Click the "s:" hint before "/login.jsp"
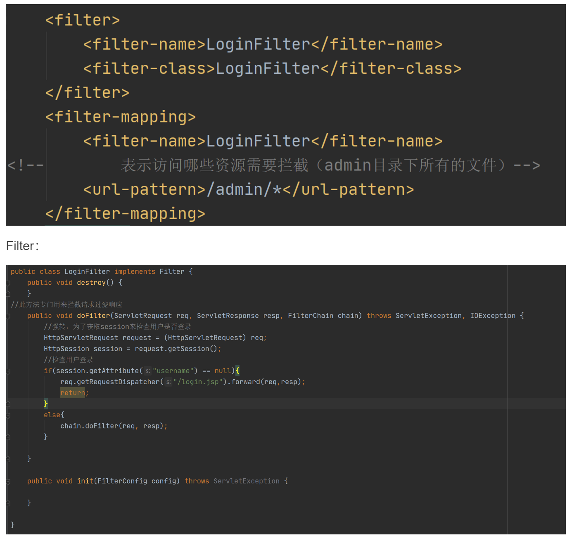Viewport: 586px width, 541px height. (x=168, y=382)
